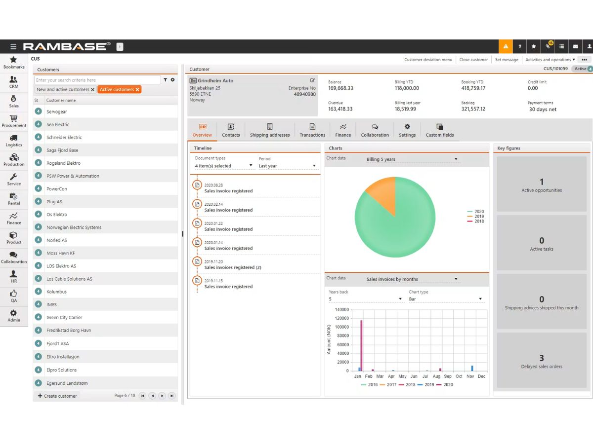Screen dimensions: 593x444
Task: Open the Collaboration module in sidebar
Action: pyautogui.click(x=14, y=258)
